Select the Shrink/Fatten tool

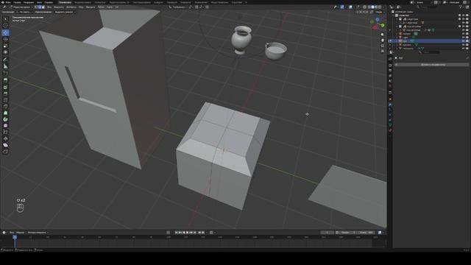click(5, 138)
